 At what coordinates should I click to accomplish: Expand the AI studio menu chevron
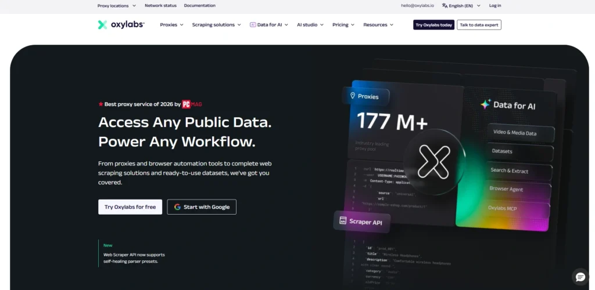(322, 25)
